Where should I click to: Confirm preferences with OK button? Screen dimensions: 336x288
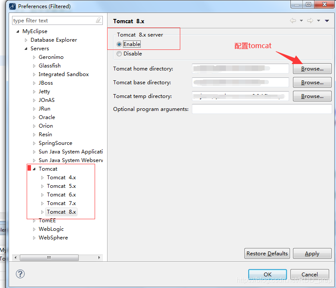coord(268,274)
